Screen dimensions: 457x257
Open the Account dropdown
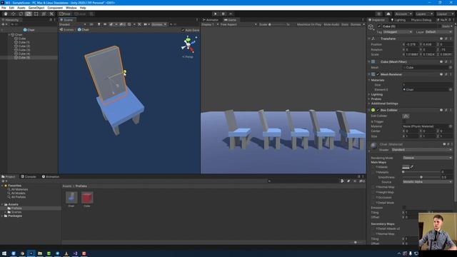click(x=403, y=14)
